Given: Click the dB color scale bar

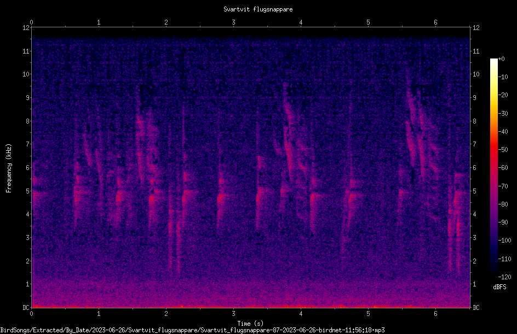Looking at the screenshot, I should [x=493, y=167].
